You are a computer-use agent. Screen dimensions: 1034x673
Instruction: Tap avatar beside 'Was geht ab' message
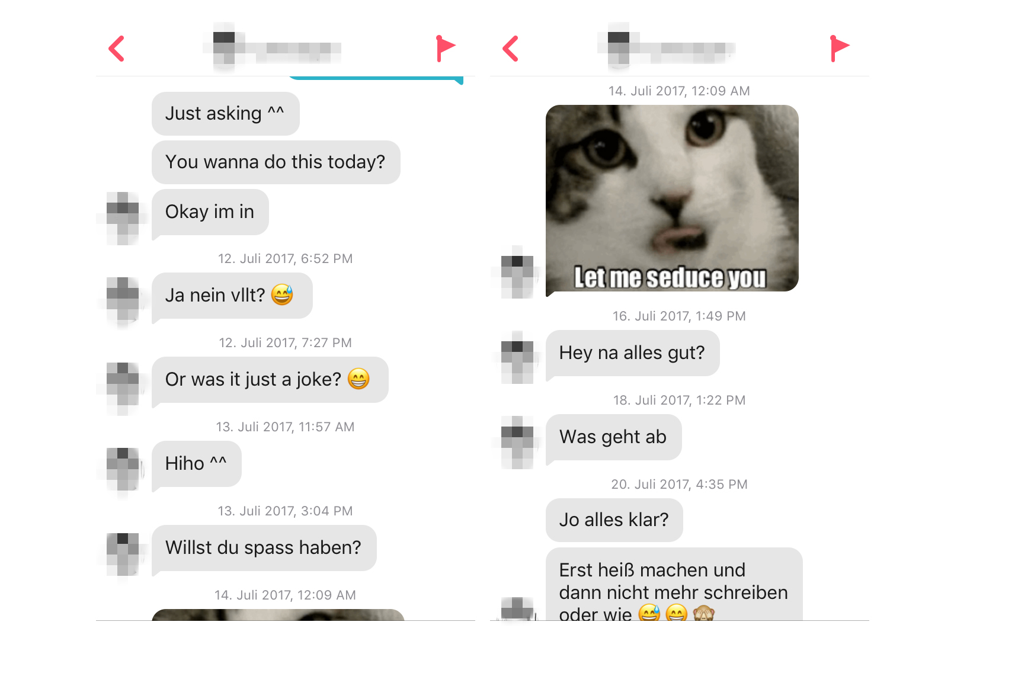(x=517, y=442)
